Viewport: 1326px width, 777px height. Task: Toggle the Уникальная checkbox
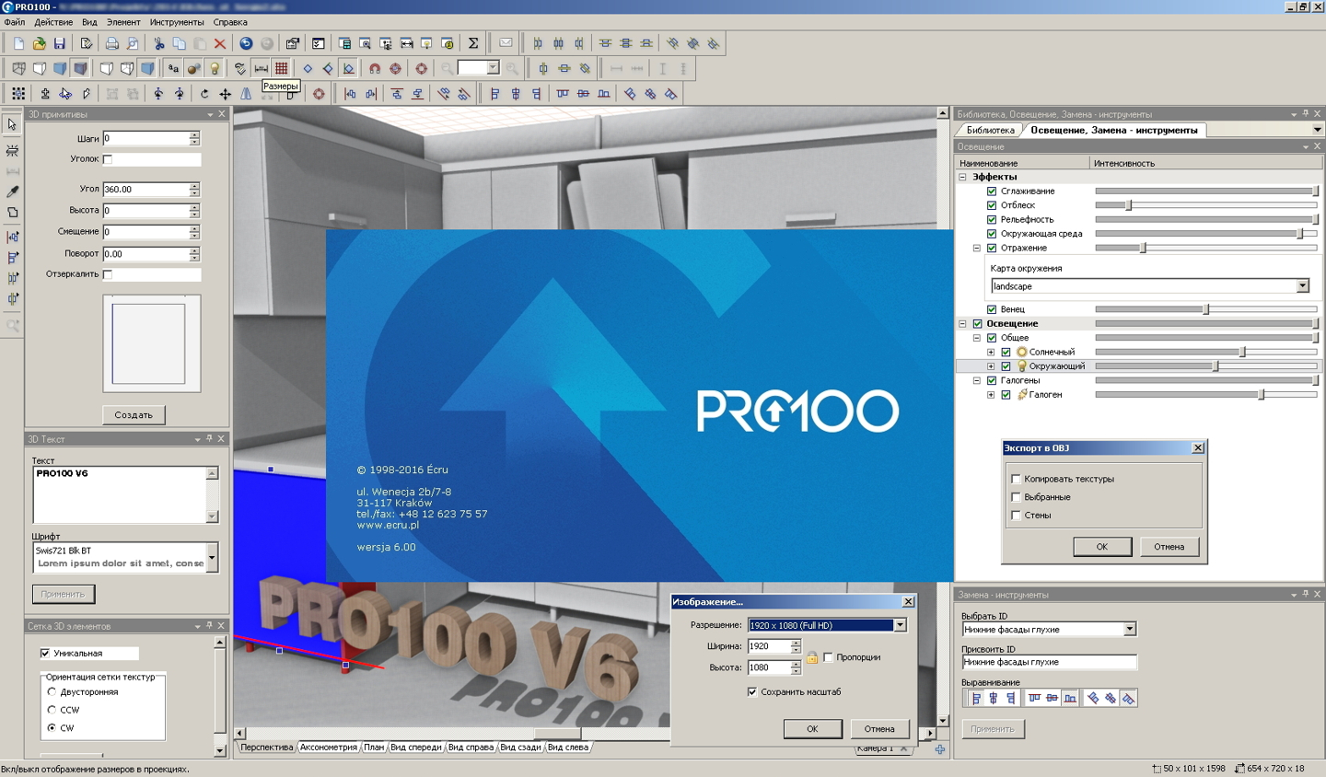point(45,653)
